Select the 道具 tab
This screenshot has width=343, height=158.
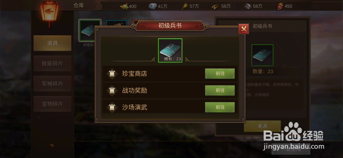pos(52,43)
